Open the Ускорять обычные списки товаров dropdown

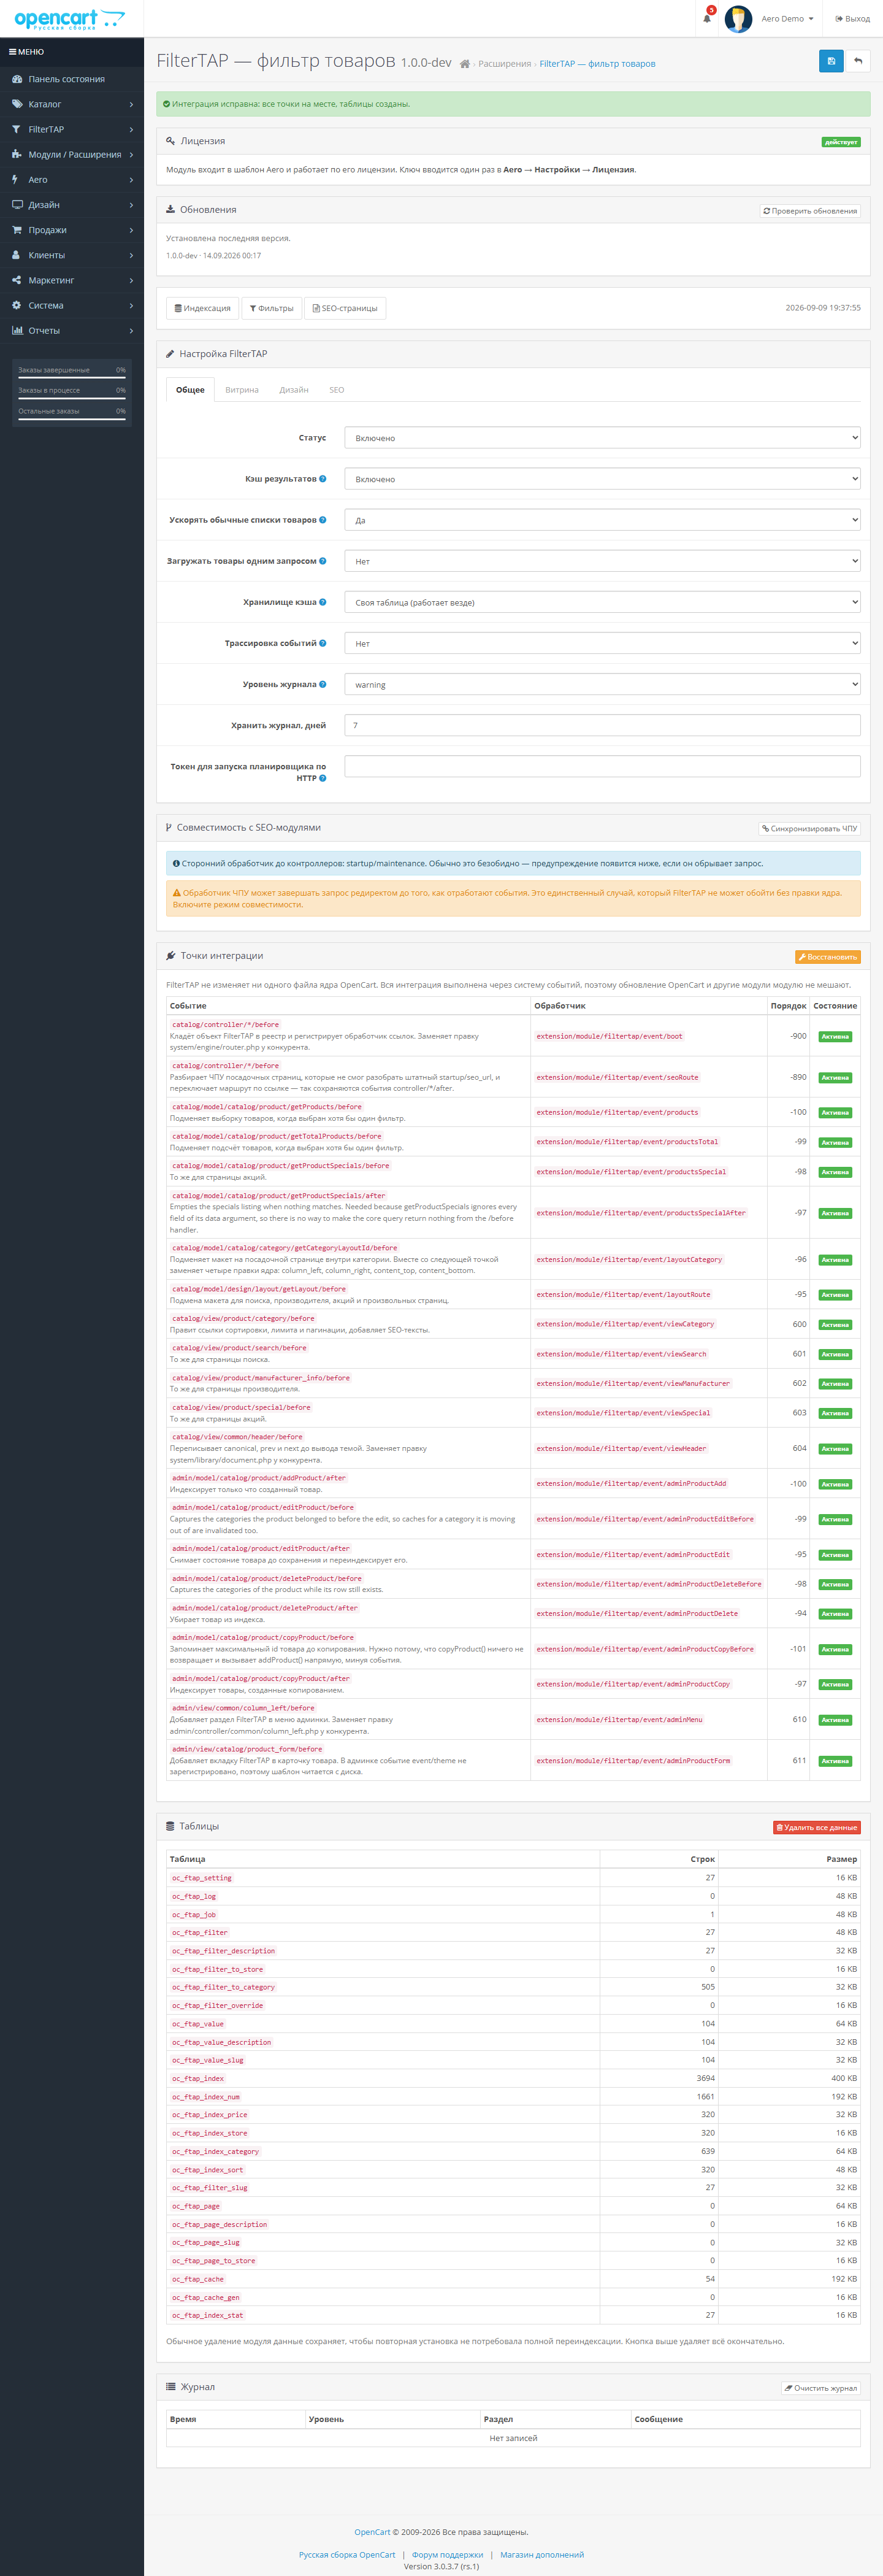click(x=602, y=520)
